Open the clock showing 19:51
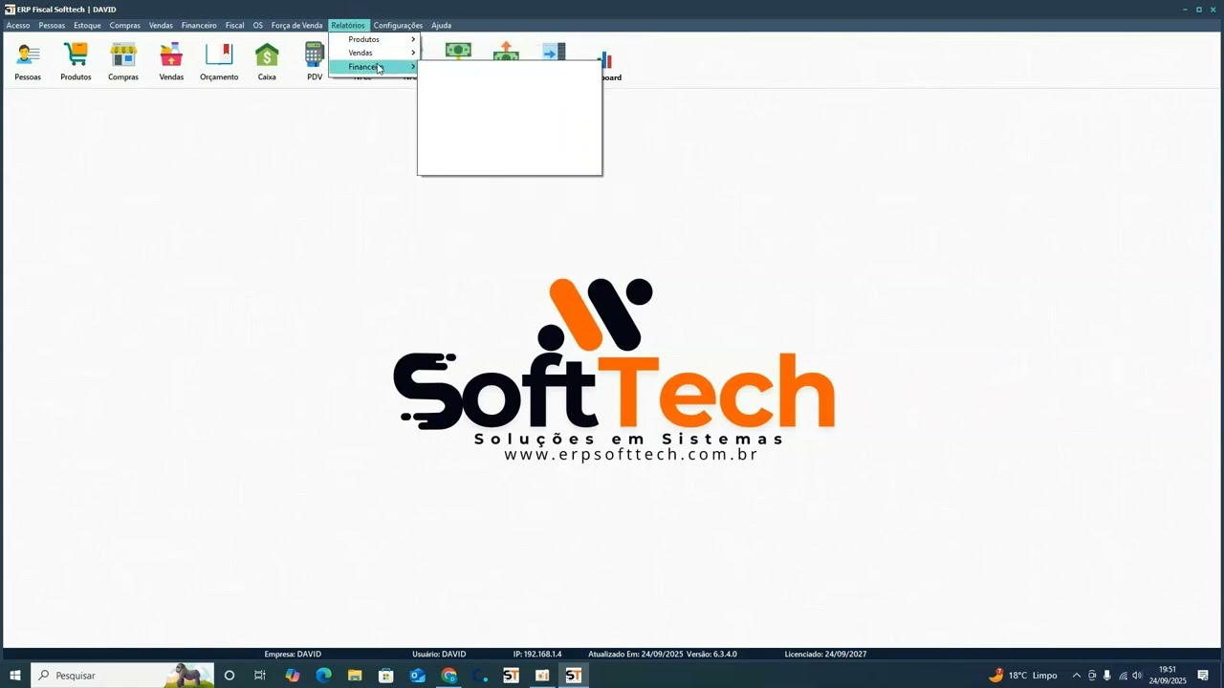Viewport: 1224px width, 688px height. coord(1168,676)
